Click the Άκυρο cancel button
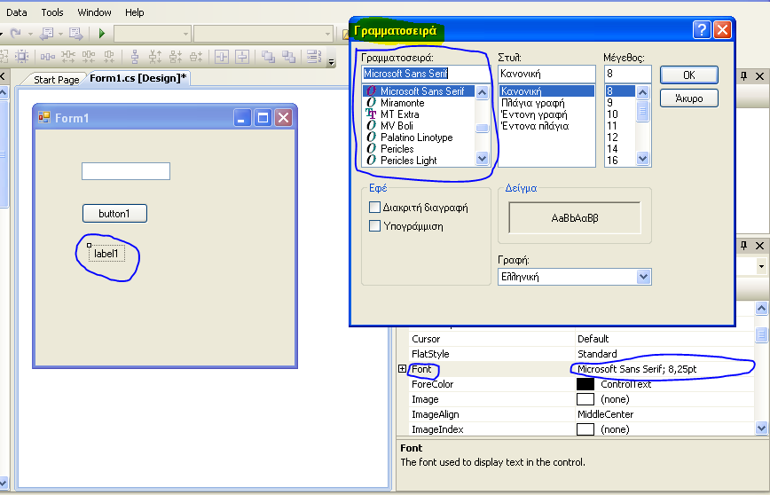770x495 pixels. pyautogui.click(x=689, y=98)
